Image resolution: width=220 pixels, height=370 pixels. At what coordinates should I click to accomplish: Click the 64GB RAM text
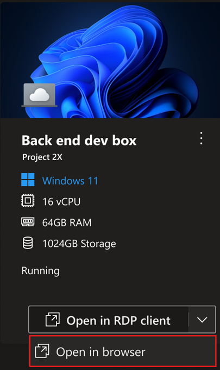click(x=67, y=223)
